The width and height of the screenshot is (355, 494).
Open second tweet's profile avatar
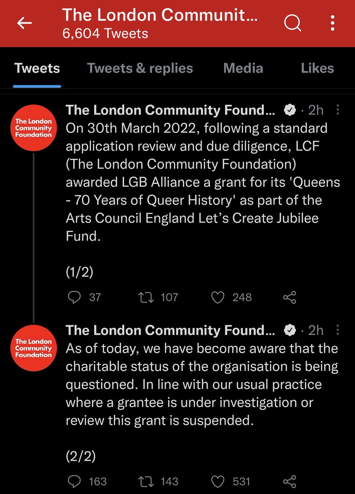coord(34,348)
